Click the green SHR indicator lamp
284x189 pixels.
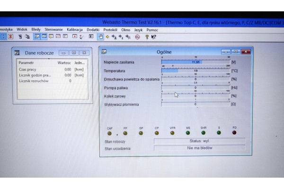[204, 133]
